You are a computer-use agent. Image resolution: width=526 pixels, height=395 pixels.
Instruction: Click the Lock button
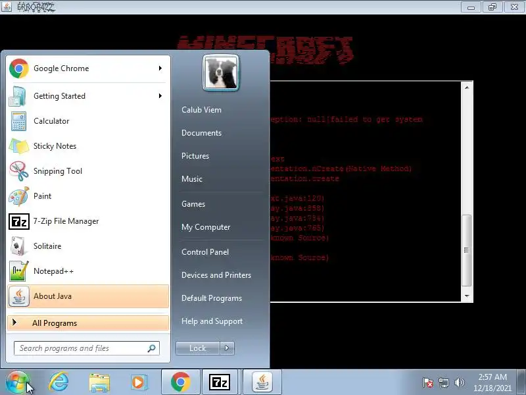coord(198,348)
